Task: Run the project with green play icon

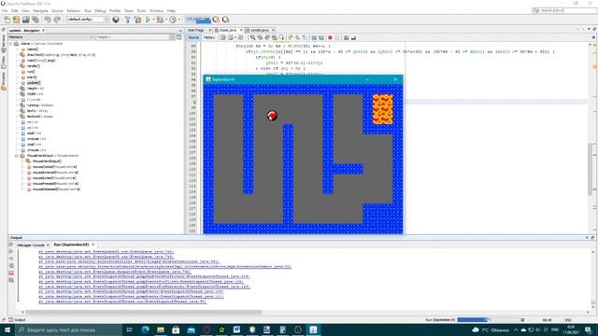Action: click(x=148, y=20)
